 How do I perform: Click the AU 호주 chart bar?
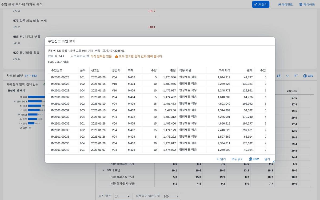(33, 119)
